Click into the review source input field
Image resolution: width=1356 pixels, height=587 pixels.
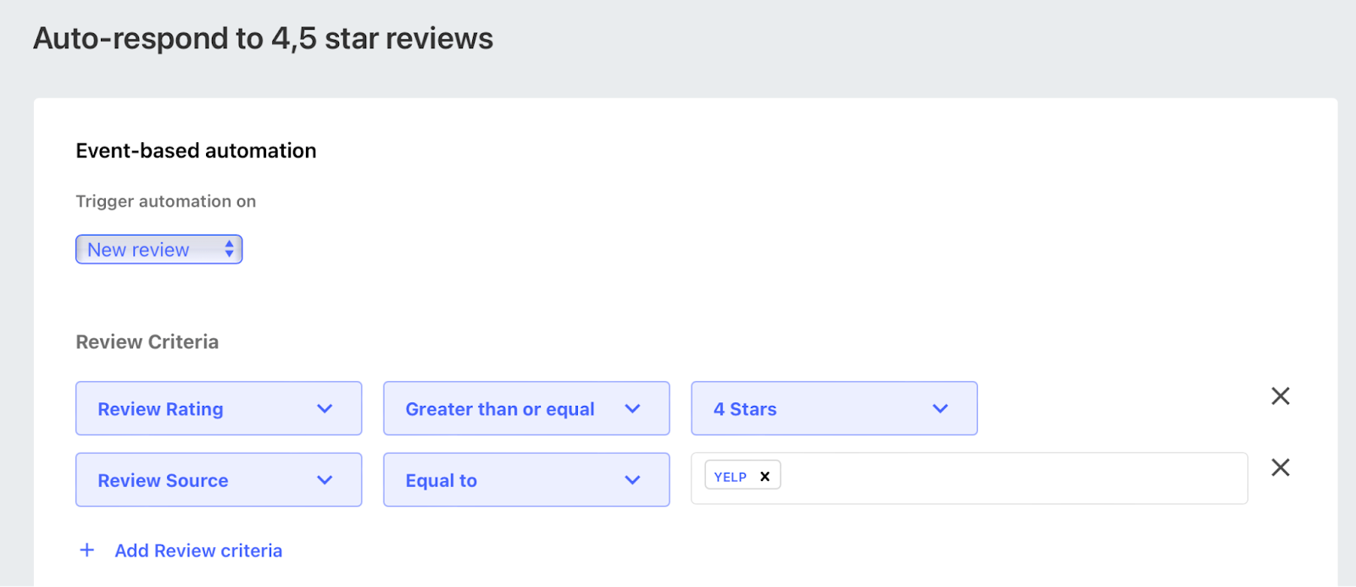(x=1009, y=479)
